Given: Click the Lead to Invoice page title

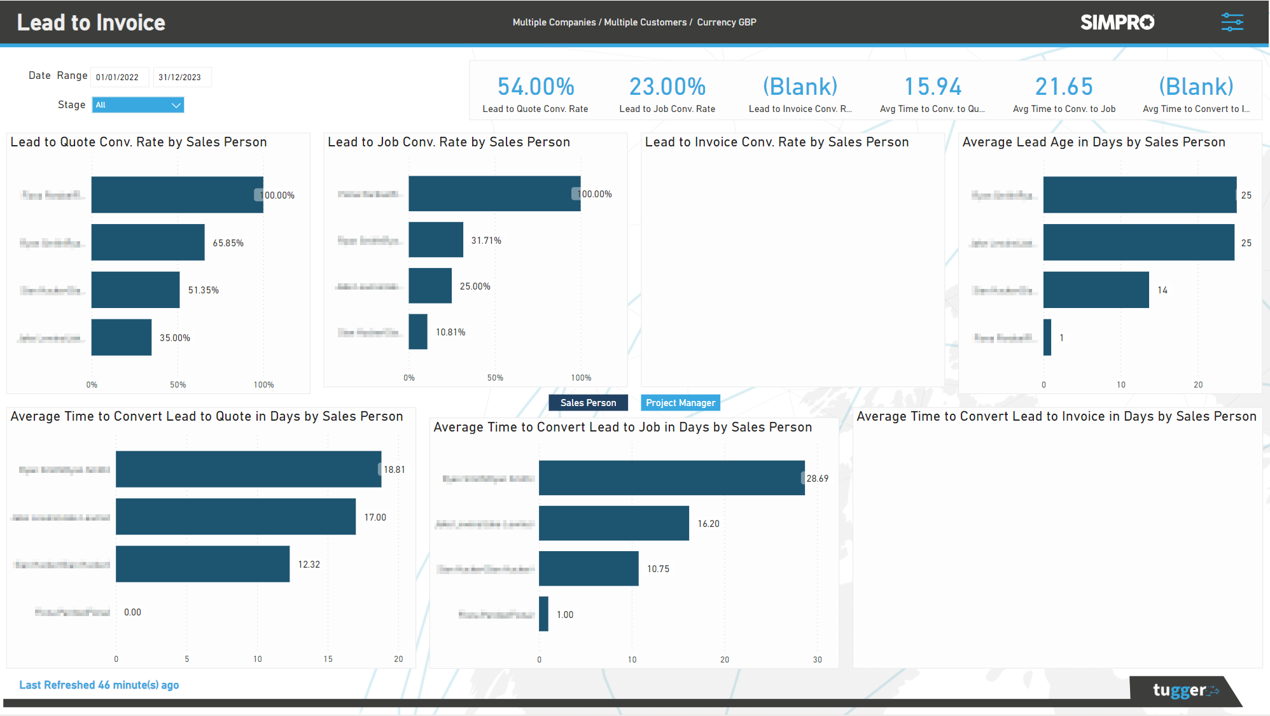Looking at the screenshot, I should point(90,22).
